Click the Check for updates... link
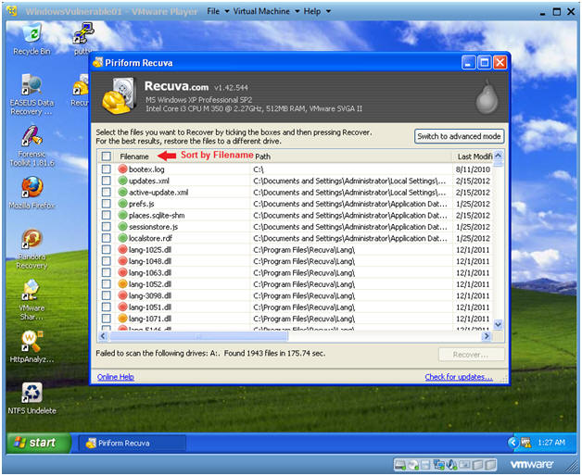The width and height of the screenshot is (582, 476). click(x=459, y=377)
